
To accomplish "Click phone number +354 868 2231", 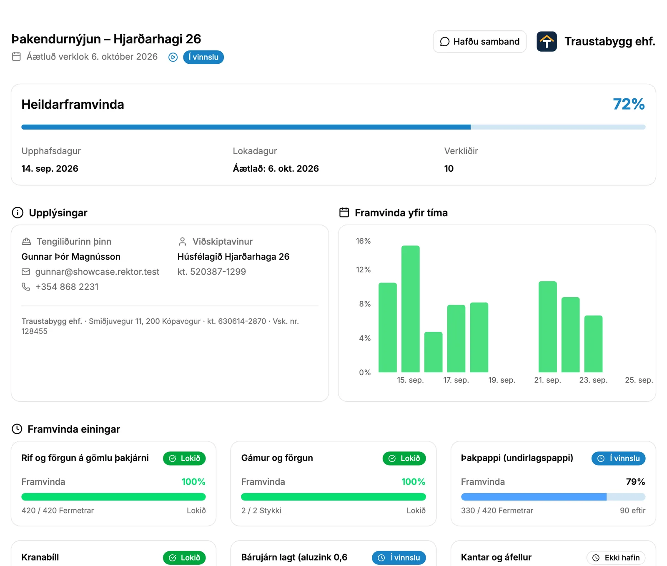I will coord(67,287).
